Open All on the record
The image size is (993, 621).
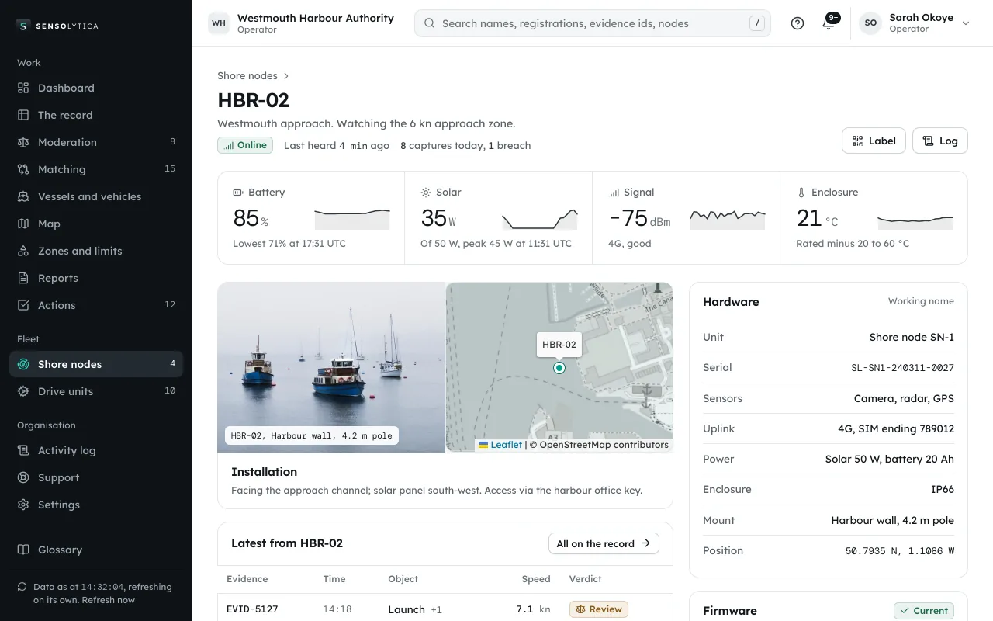[604, 543]
